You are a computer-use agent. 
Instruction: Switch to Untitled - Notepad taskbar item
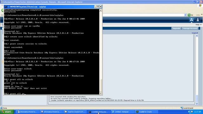pos(122,112)
